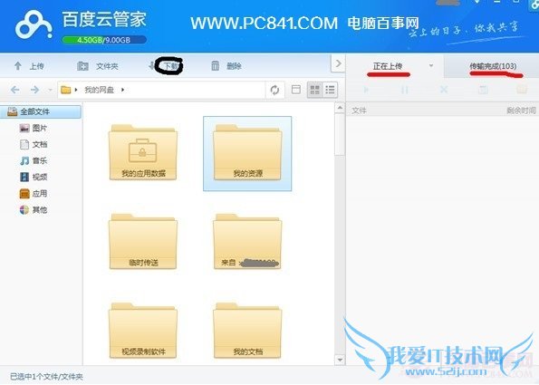Click the folder icon in address bar
The height and width of the screenshot is (385, 539).
(65, 90)
